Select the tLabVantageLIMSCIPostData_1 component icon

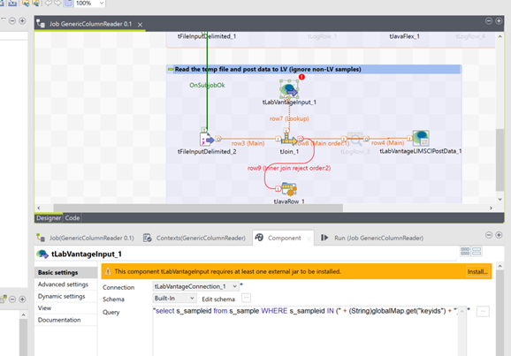click(421, 139)
